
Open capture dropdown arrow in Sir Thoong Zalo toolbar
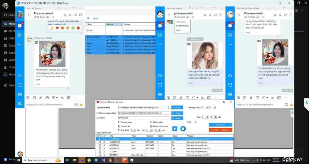tap(57, 98)
